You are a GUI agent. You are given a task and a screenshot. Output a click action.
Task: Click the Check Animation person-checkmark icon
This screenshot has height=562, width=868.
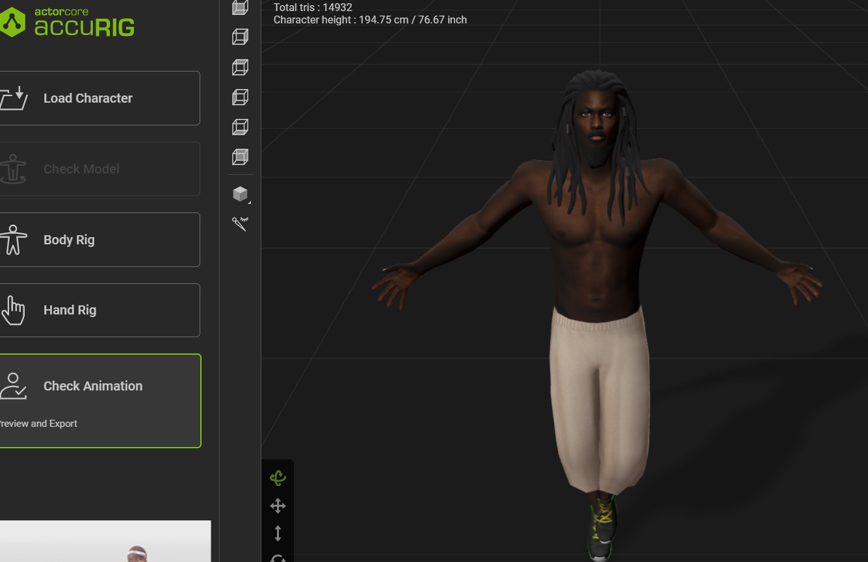point(13,385)
